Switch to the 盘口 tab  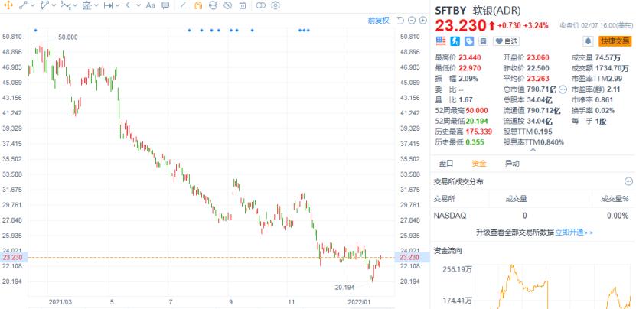coord(446,164)
